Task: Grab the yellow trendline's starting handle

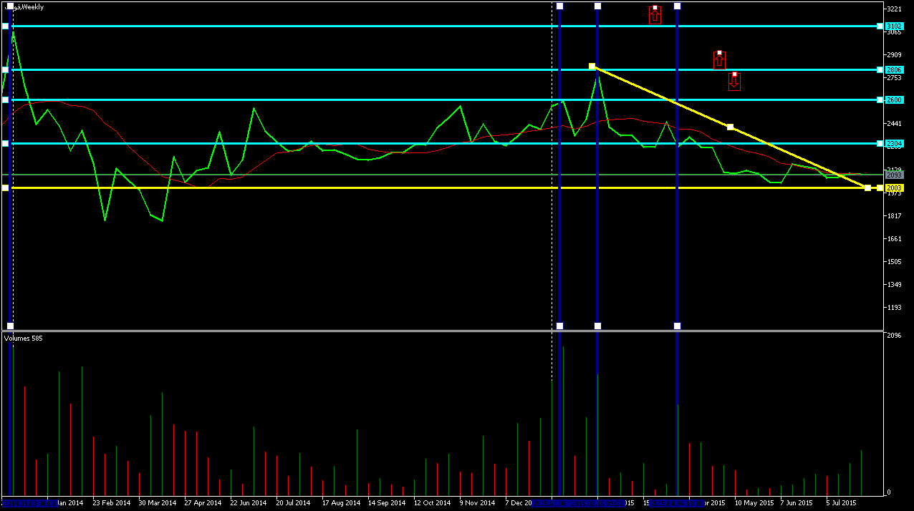Action: (592, 67)
